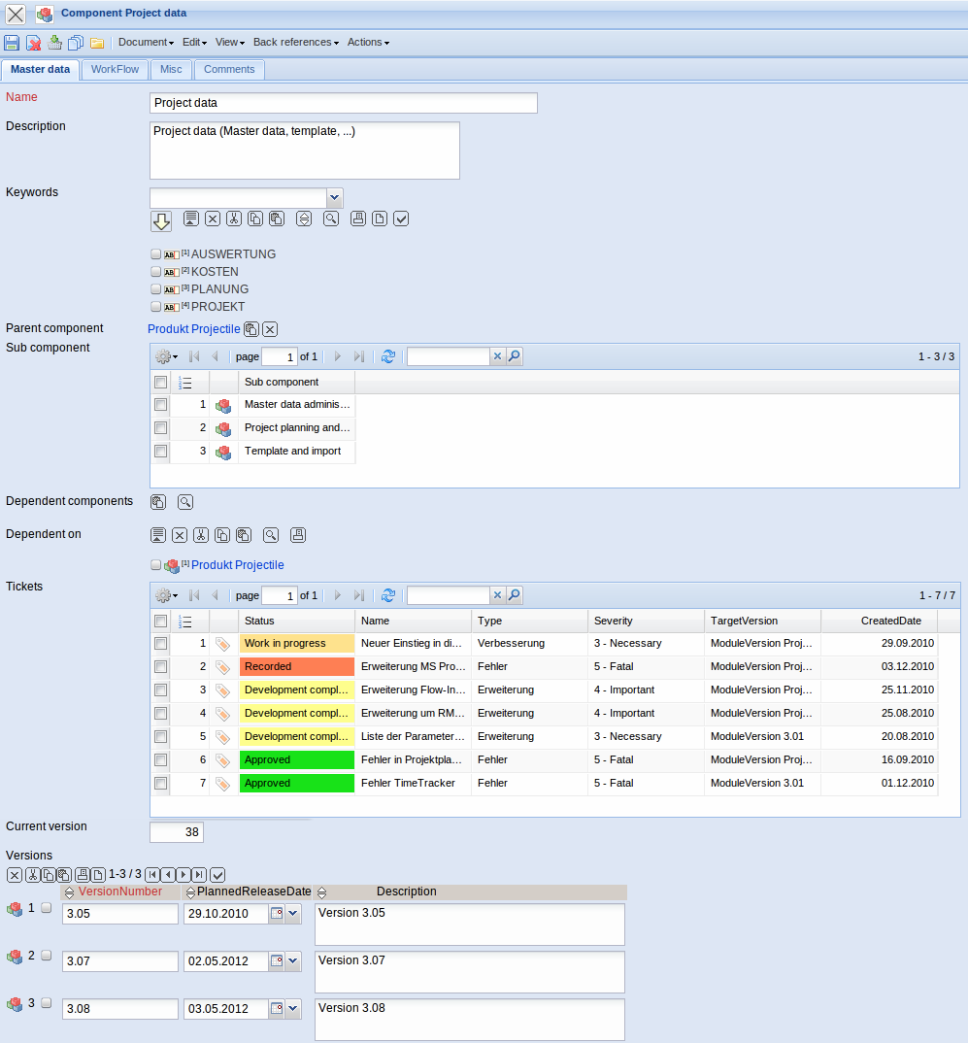This screenshot has width=968, height=1043.
Task: Switch to the WorkFlow tab
Action: 115,69
